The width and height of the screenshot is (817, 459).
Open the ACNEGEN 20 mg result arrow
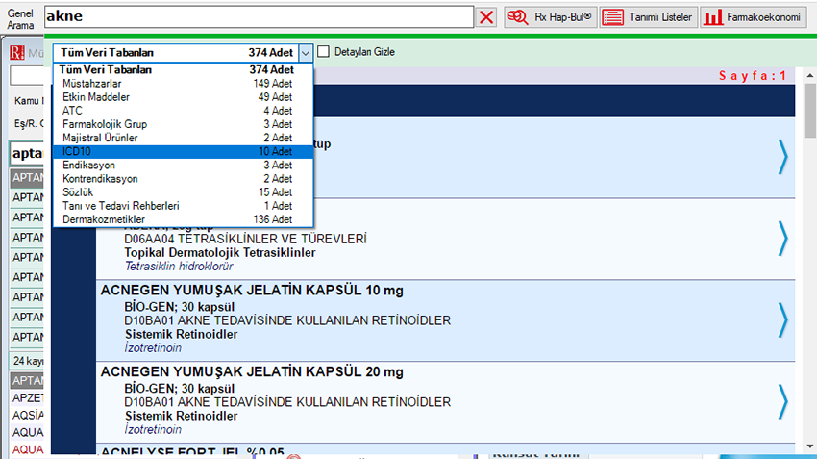coord(782,401)
